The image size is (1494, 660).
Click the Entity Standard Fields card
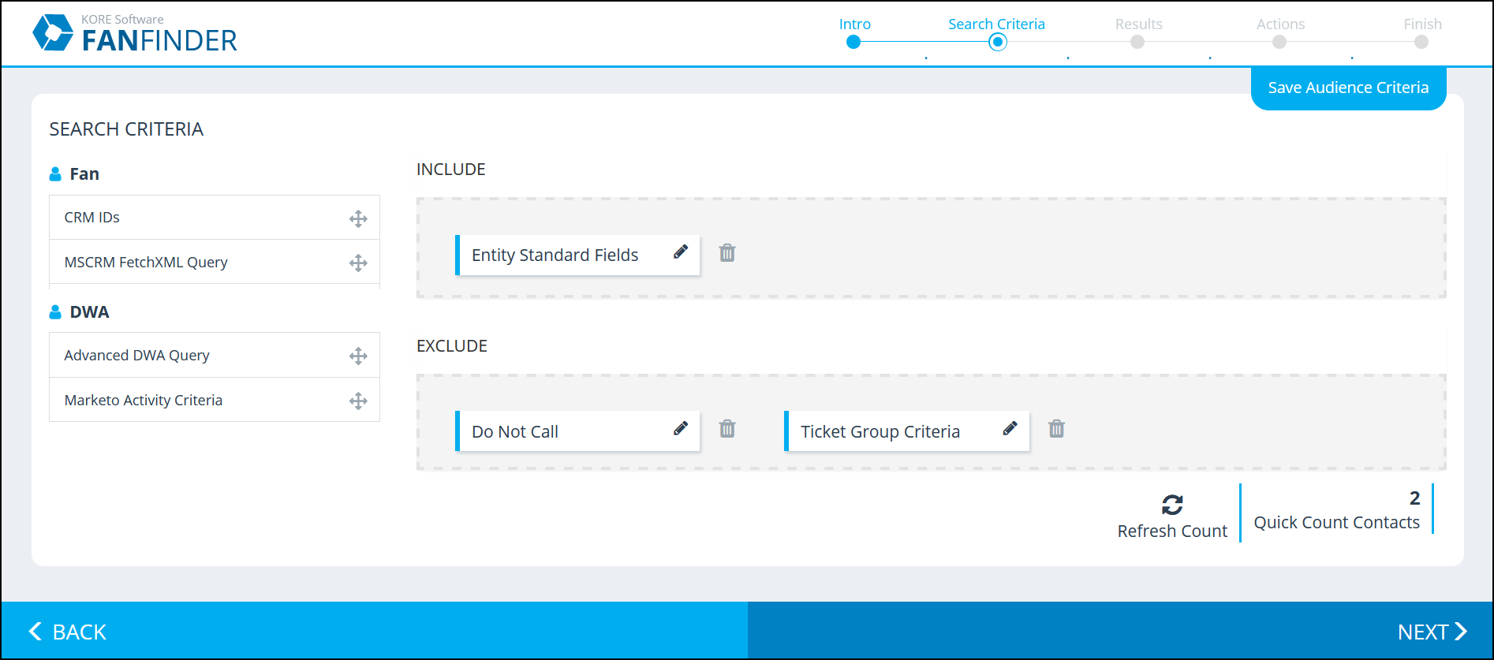[577, 255]
